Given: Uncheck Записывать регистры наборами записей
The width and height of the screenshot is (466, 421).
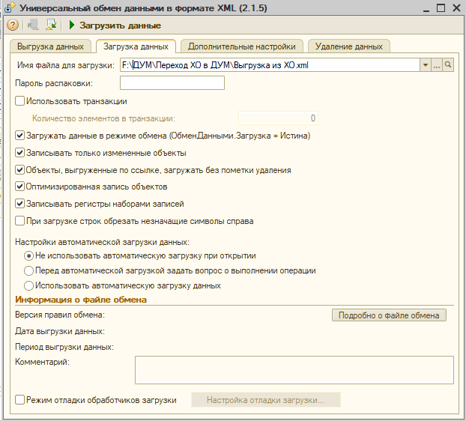Looking at the screenshot, I should point(20,204).
